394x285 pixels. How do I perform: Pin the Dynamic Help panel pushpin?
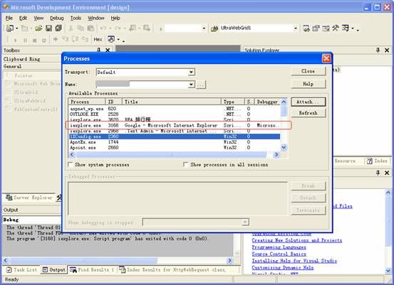(x=378, y=173)
